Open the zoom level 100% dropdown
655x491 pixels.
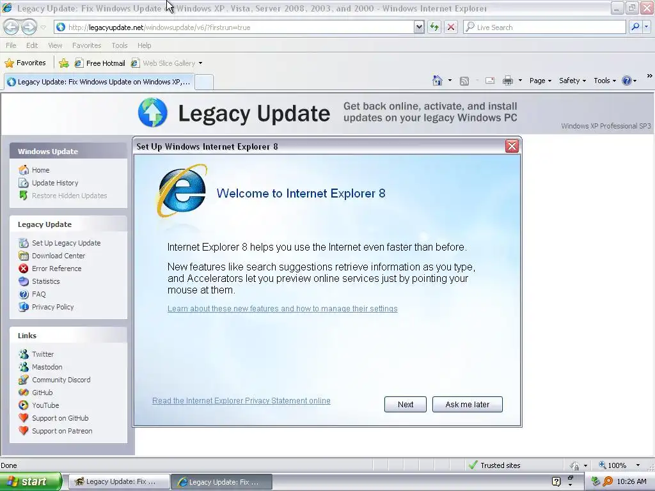click(638, 465)
